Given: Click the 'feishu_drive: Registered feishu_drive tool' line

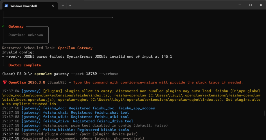Looking at the screenshot, I should tap(68, 121).
